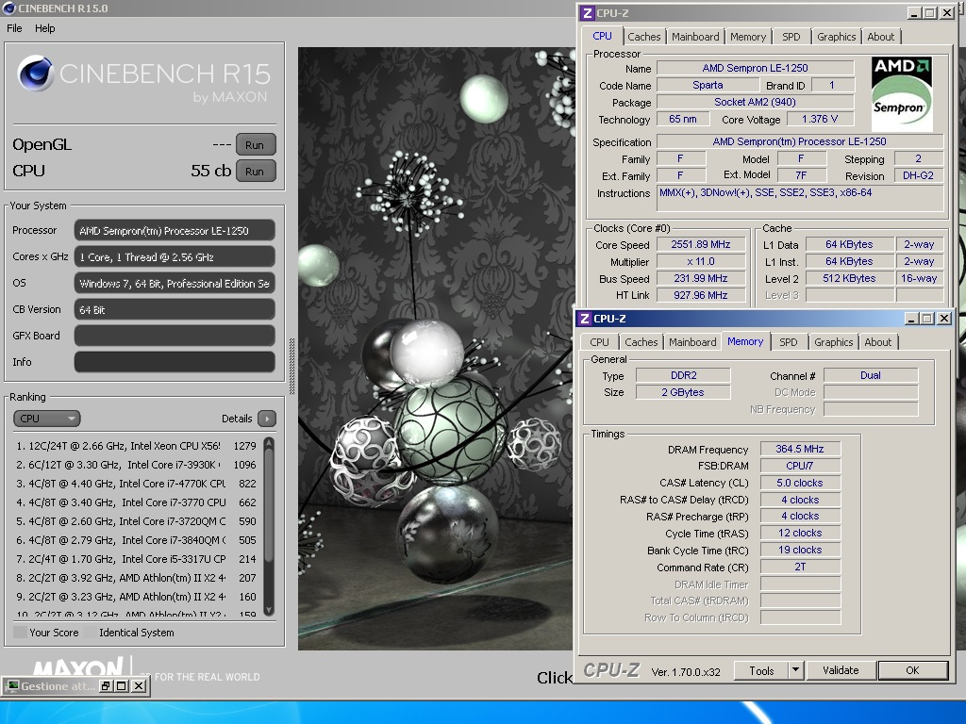Switch to SPD tab in lower CPU-Z
Screen dimensions: 966x724
(x=788, y=342)
